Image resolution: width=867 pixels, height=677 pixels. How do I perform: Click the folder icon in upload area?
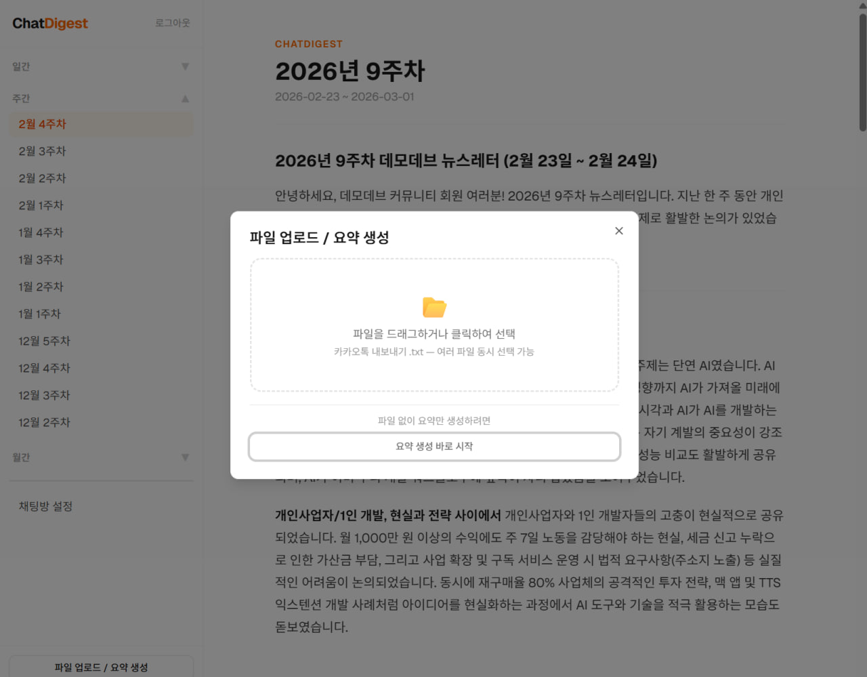(434, 307)
